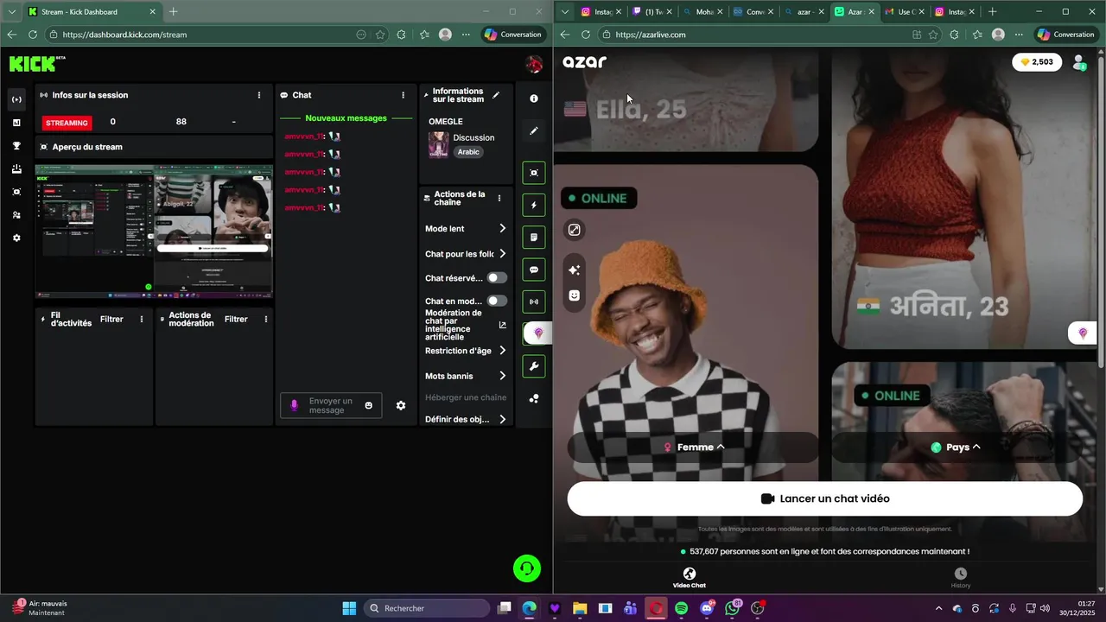1106x622 pixels.
Task: Open the Femme gender dropdown in Azar
Action: [694, 447]
